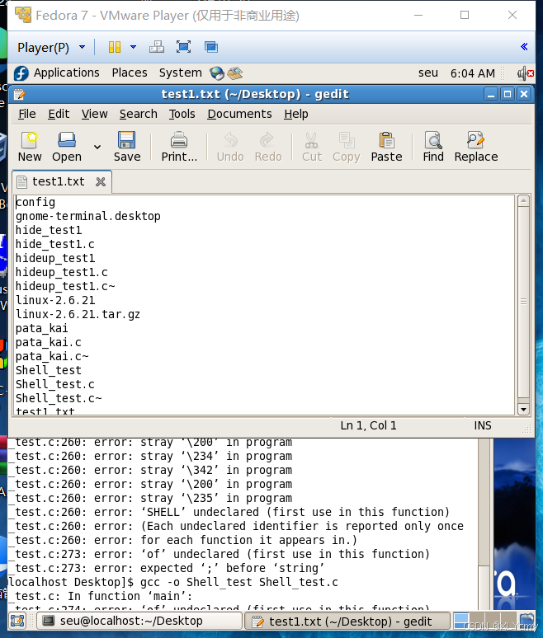The height and width of the screenshot is (638, 543).
Task: Switch to seu@localhost:~/Desktop terminal taskbar button
Action: click(139, 621)
